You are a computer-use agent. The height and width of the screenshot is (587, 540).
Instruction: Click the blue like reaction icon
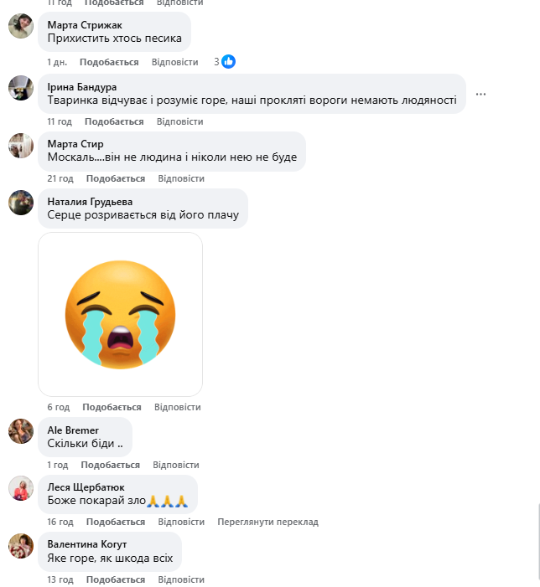(228, 61)
